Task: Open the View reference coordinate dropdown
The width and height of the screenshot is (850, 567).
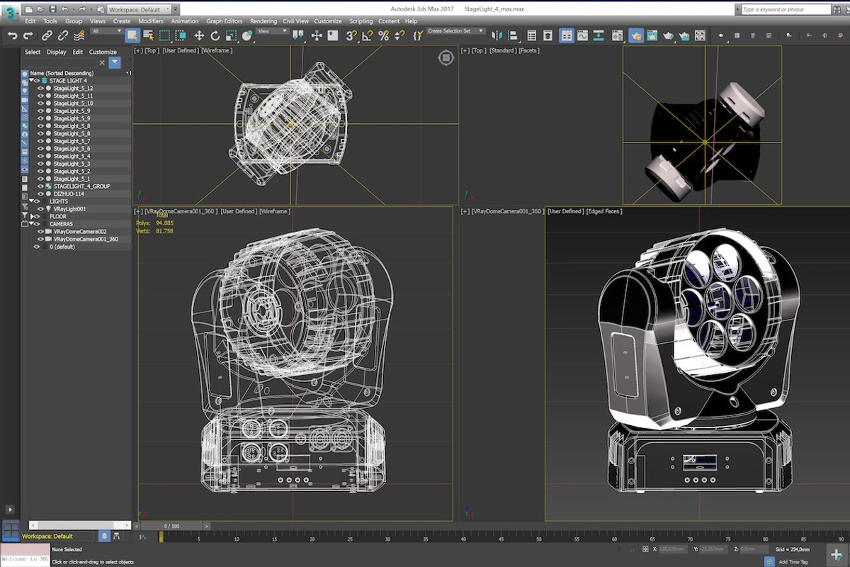Action: pyautogui.click(x=272, y=31)
